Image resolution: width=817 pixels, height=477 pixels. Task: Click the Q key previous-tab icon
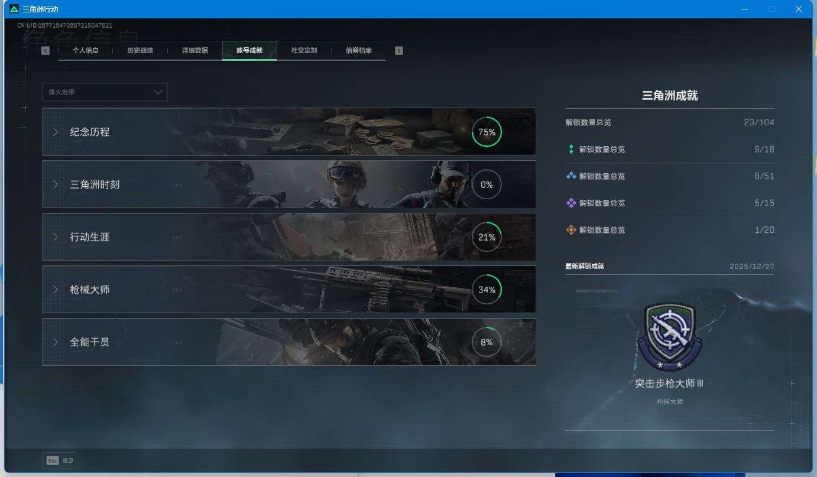(x=46, y=51)
